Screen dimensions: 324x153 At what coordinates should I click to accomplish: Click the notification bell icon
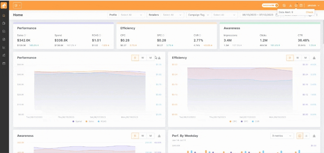click(296, 5)
